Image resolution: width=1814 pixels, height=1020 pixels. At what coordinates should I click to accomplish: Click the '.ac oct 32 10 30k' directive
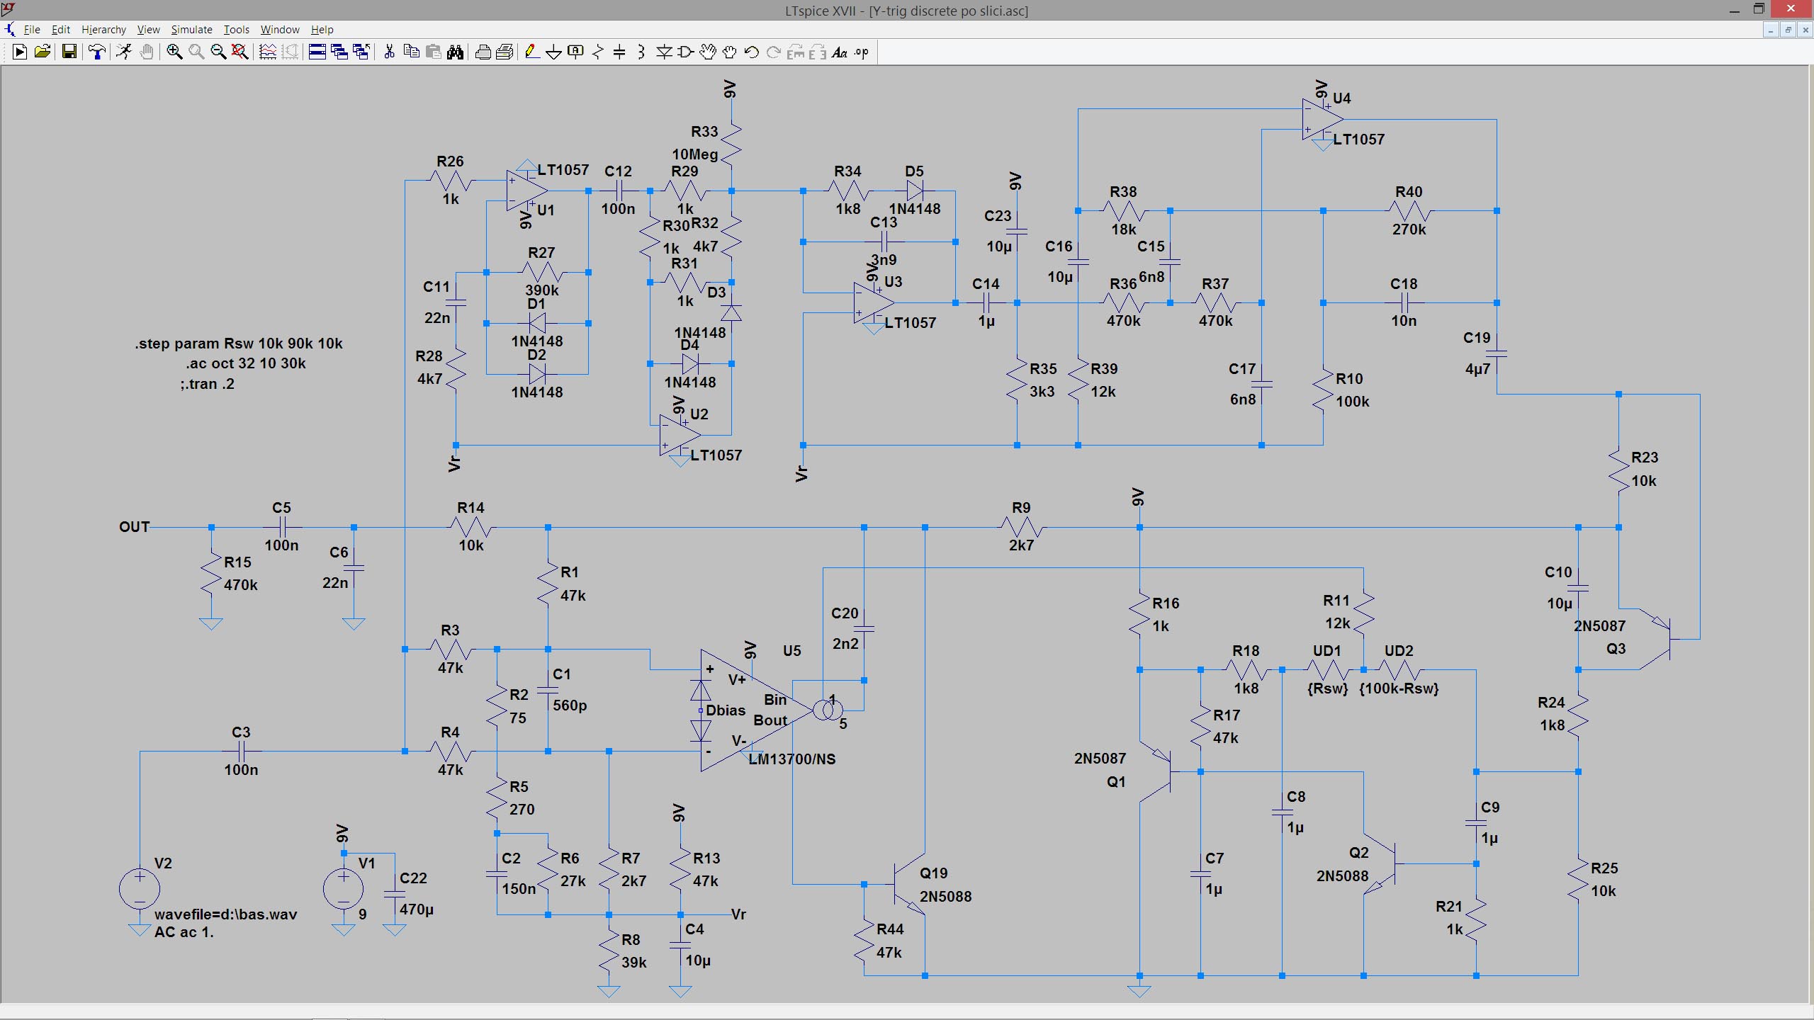click(x=246, y=363)
